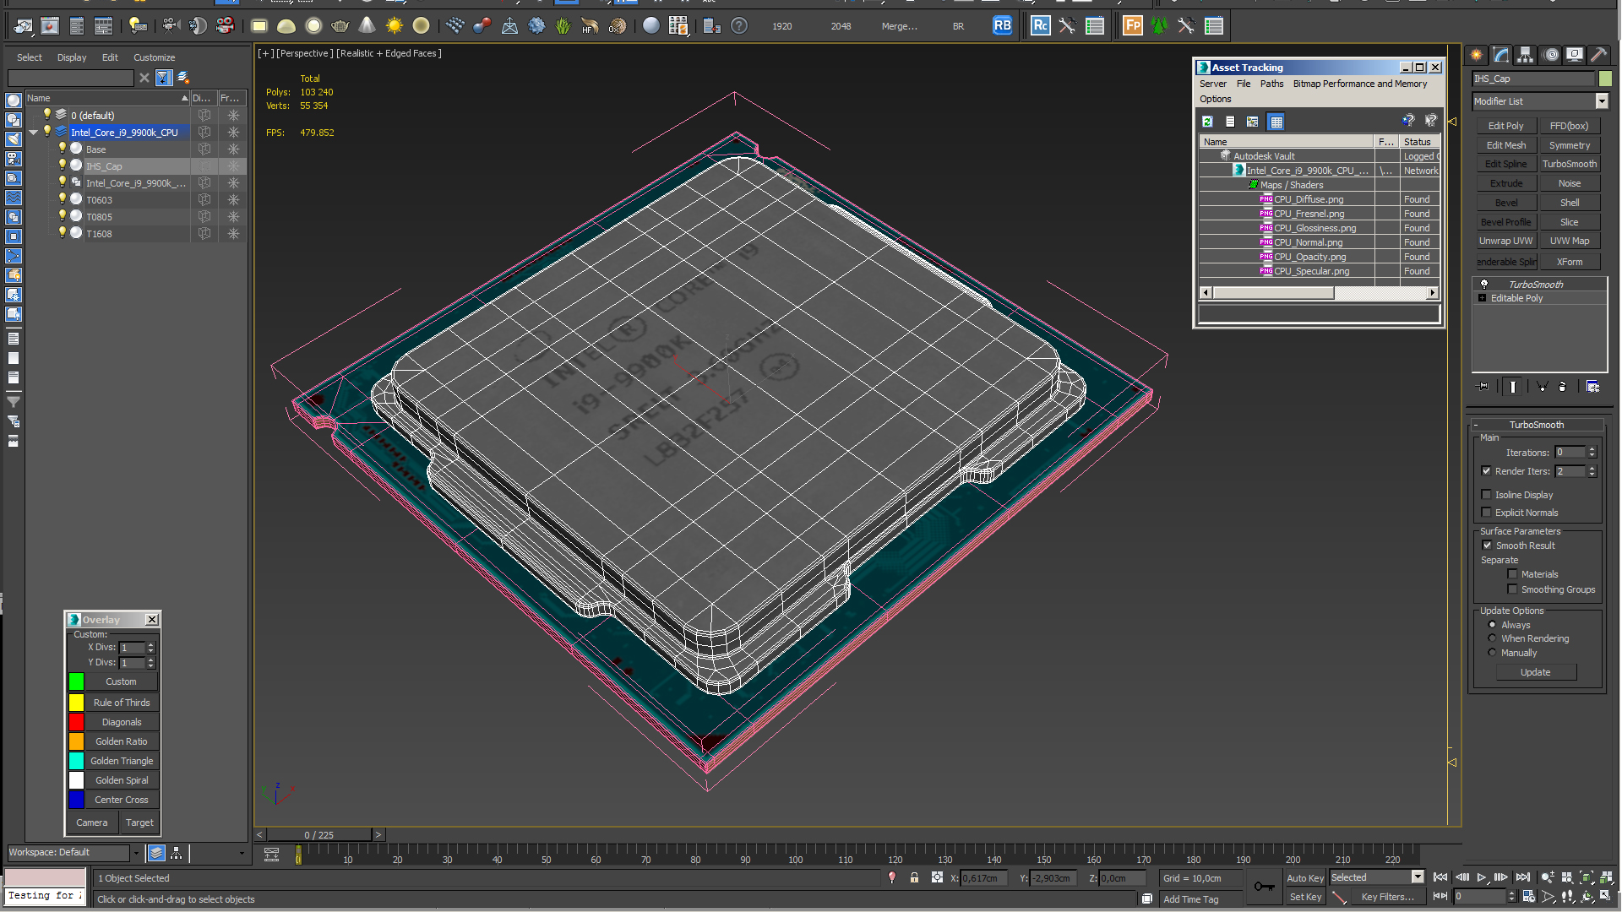Open Select menu in Scene Explorer
1622x912 pixels.
click(x=29, y=57)
